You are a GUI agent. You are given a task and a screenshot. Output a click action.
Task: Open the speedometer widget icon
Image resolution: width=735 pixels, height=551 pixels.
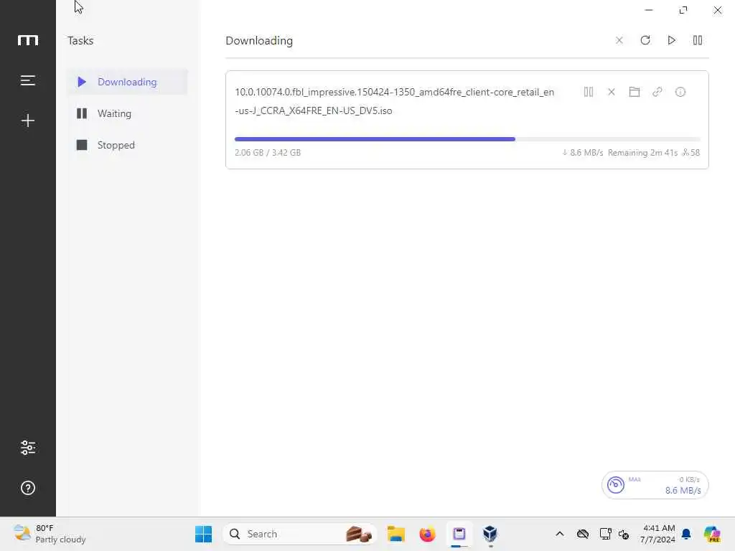point(615,485)
